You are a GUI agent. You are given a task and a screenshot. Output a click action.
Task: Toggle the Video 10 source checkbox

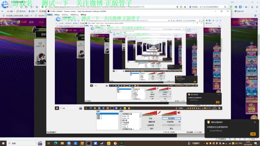[x=121, y=118]
